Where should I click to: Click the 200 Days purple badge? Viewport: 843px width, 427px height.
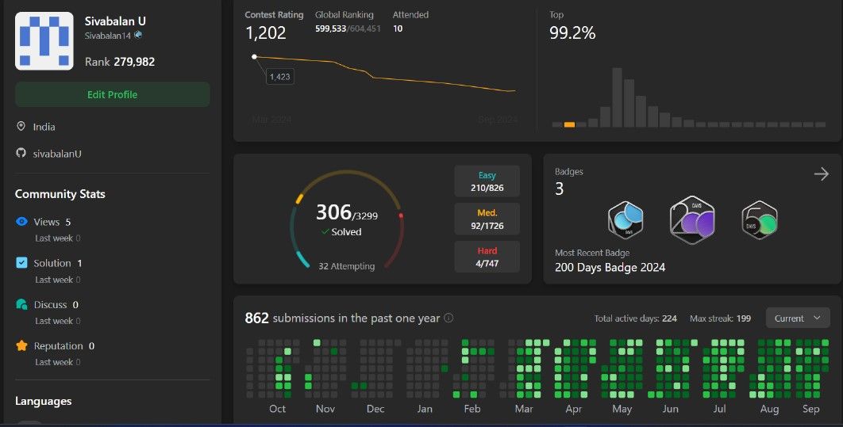click(x=692, y=220)
